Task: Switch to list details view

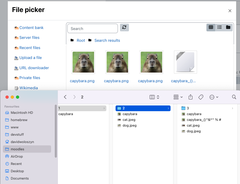Action: pos(220,27)
